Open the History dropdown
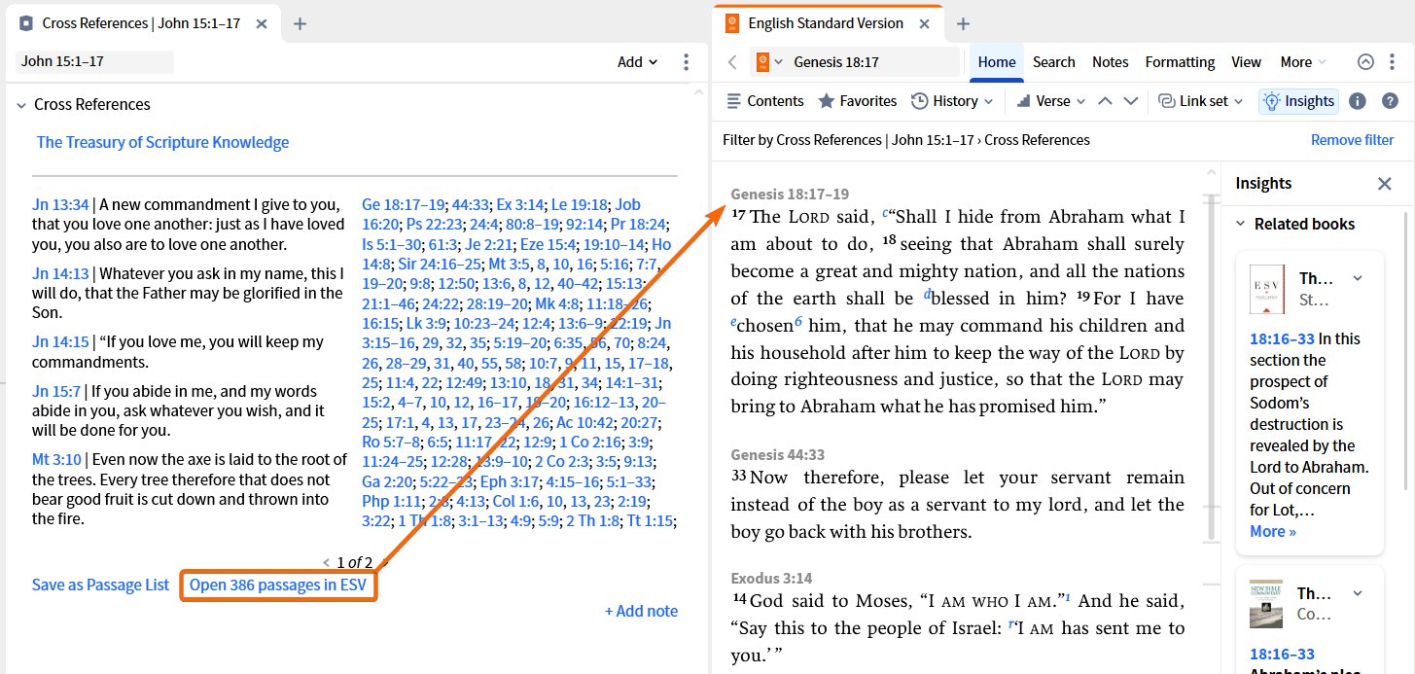This screenshot has height=674, width=1415. [x=952, y=101]
